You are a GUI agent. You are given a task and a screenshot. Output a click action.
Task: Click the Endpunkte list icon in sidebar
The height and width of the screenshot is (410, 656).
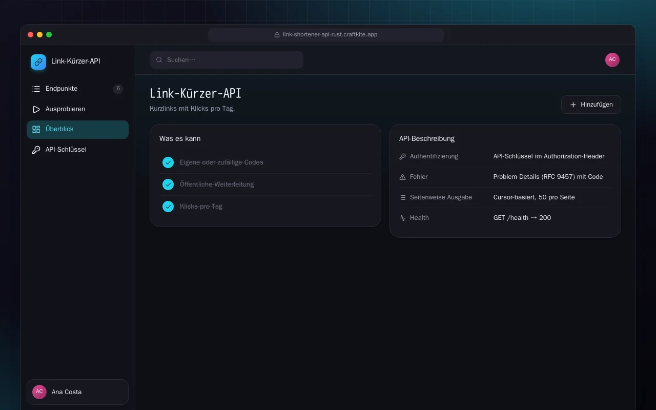[36, 89]
